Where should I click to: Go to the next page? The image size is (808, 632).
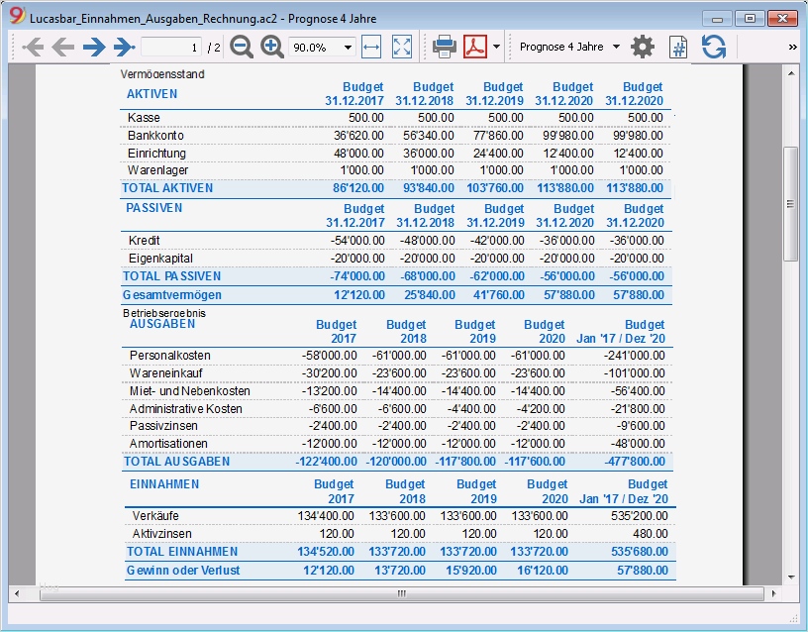coord(94,47)
